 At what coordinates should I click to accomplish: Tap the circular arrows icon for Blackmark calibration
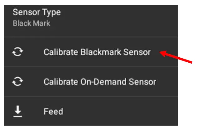coord(18,52)
